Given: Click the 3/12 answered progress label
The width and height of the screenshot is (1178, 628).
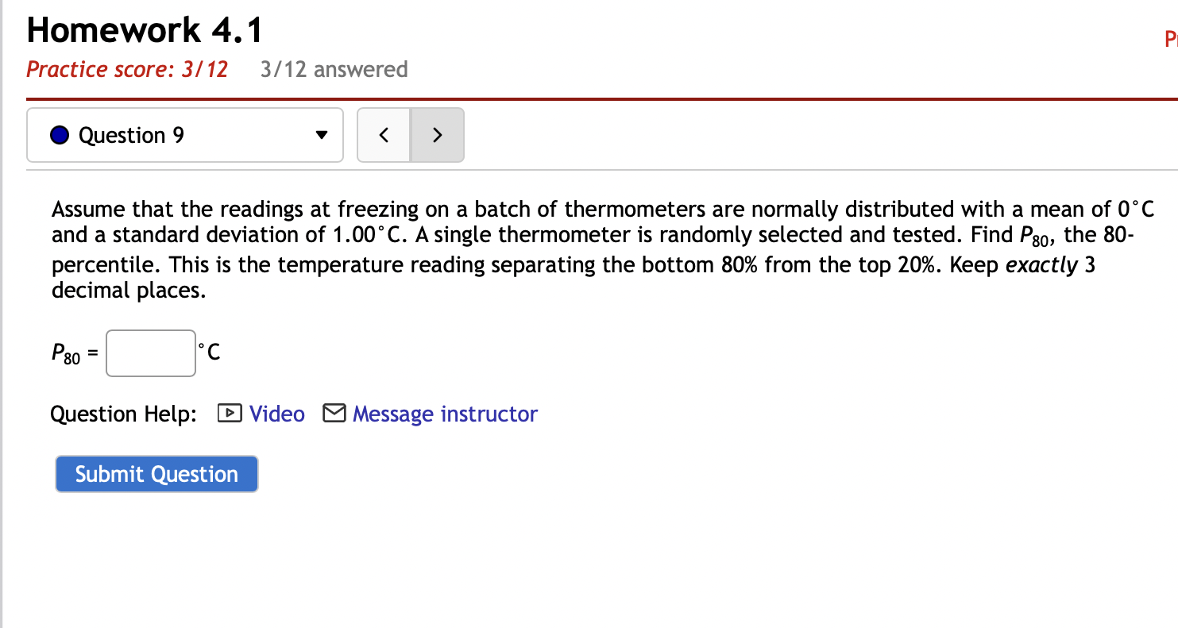Looking at the screenshot, I should tap(334, 70).
